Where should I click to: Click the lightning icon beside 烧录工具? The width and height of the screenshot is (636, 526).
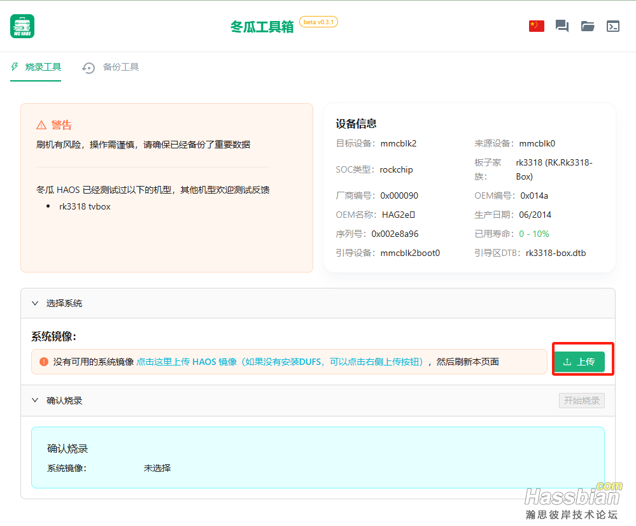(15, 67)
